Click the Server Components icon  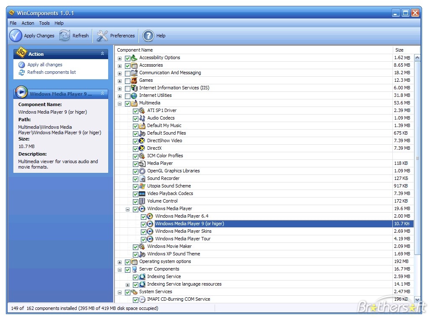[134, 269]
